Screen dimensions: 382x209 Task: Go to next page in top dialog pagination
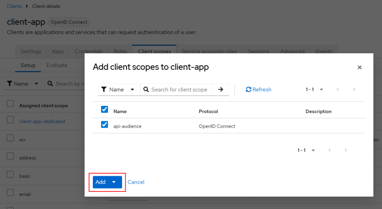pos(354,90)
